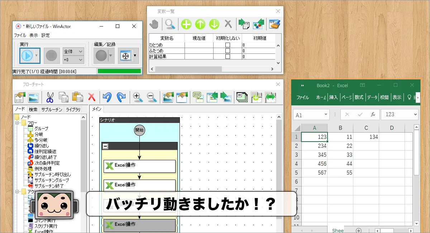Zoom out on the flowchart
This screenshot has height=233, width=430.
(x=151, y=97)
